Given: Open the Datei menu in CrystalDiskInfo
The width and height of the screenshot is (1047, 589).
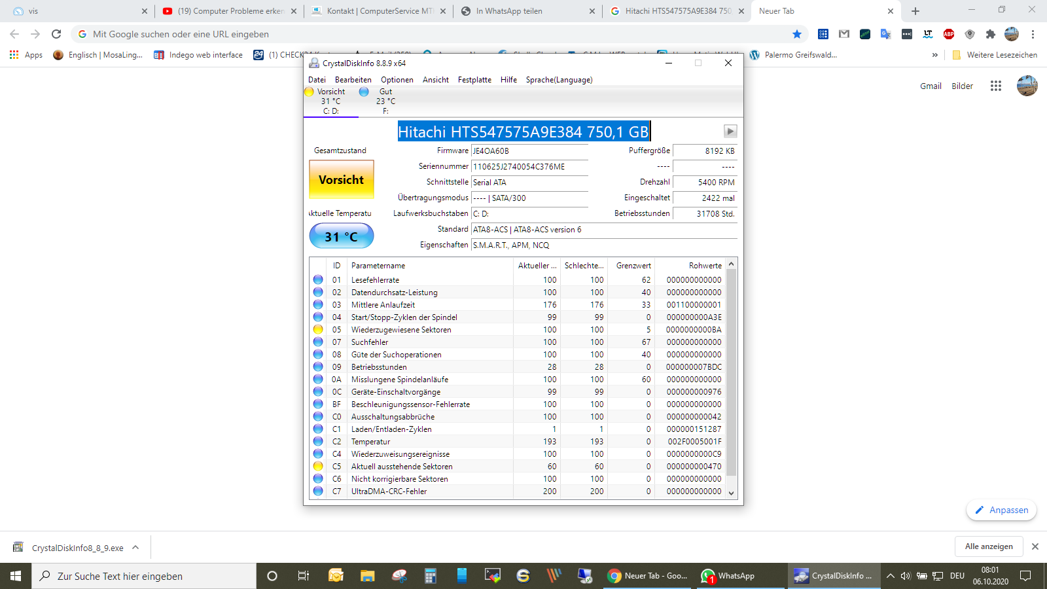Looking at the screenshot, I should tap(317, 80).
